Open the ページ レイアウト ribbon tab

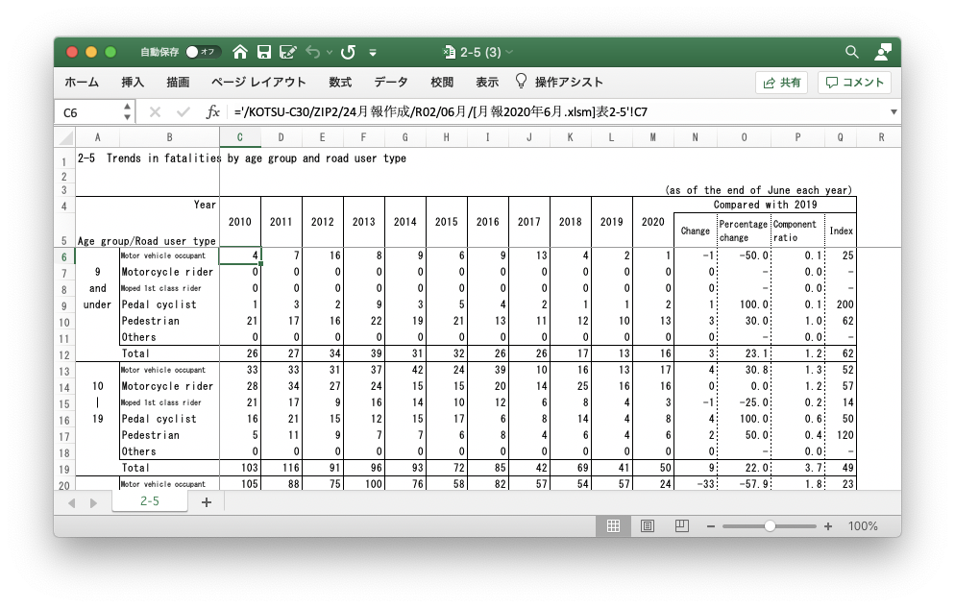coord(258,83)
